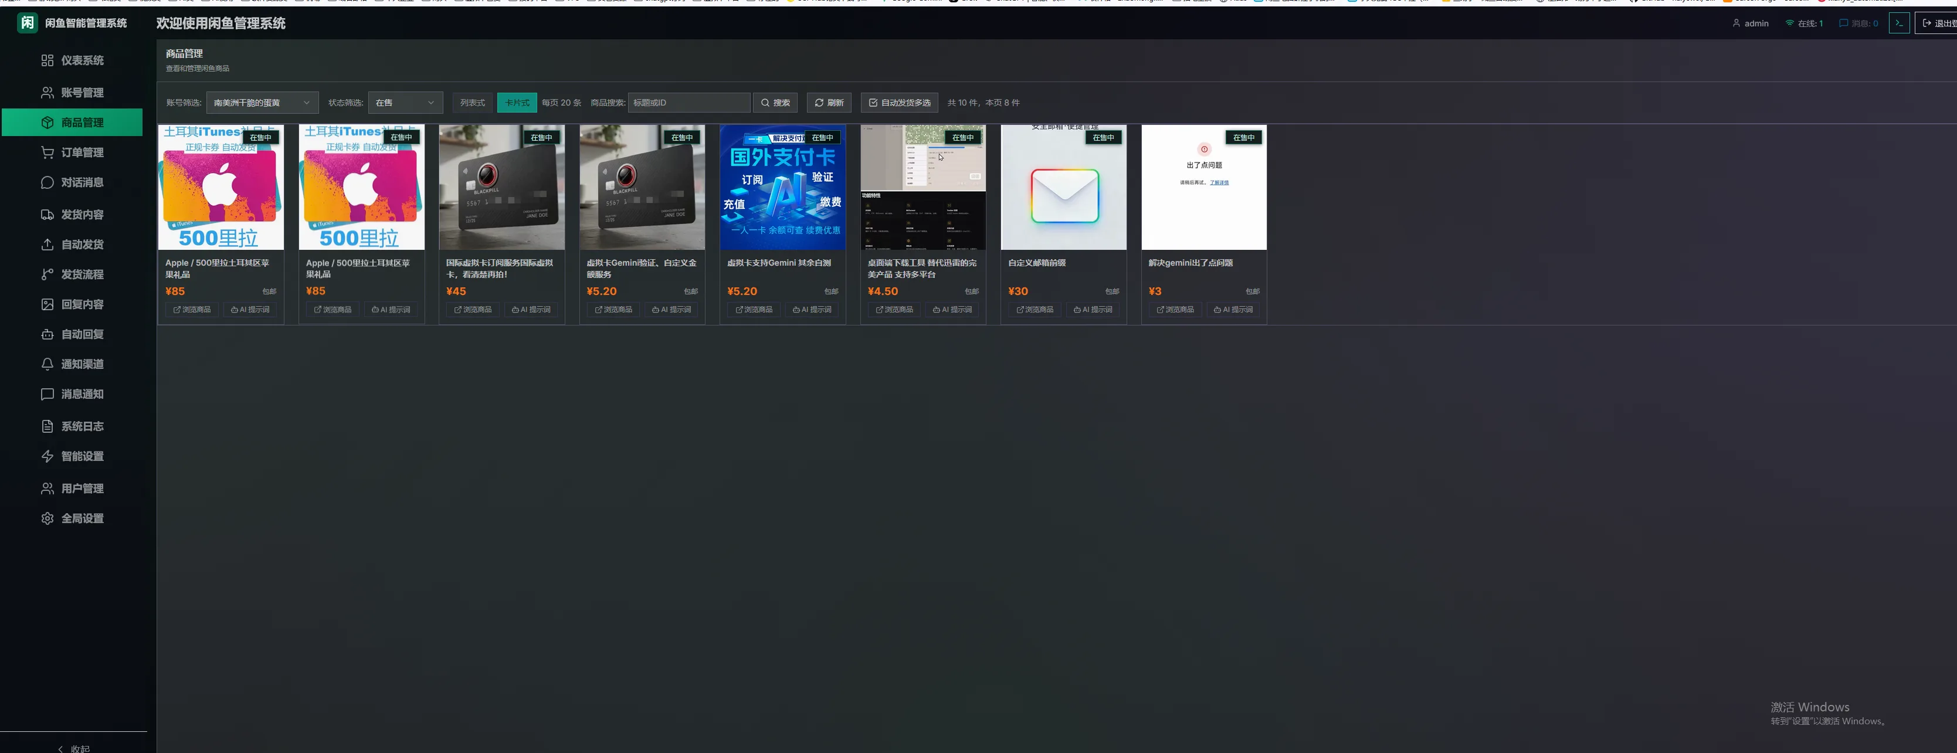Switch to 卡片式 card view
Image resolution: width=1957 pixels, height=753 pixels.
tap(517, 103)
